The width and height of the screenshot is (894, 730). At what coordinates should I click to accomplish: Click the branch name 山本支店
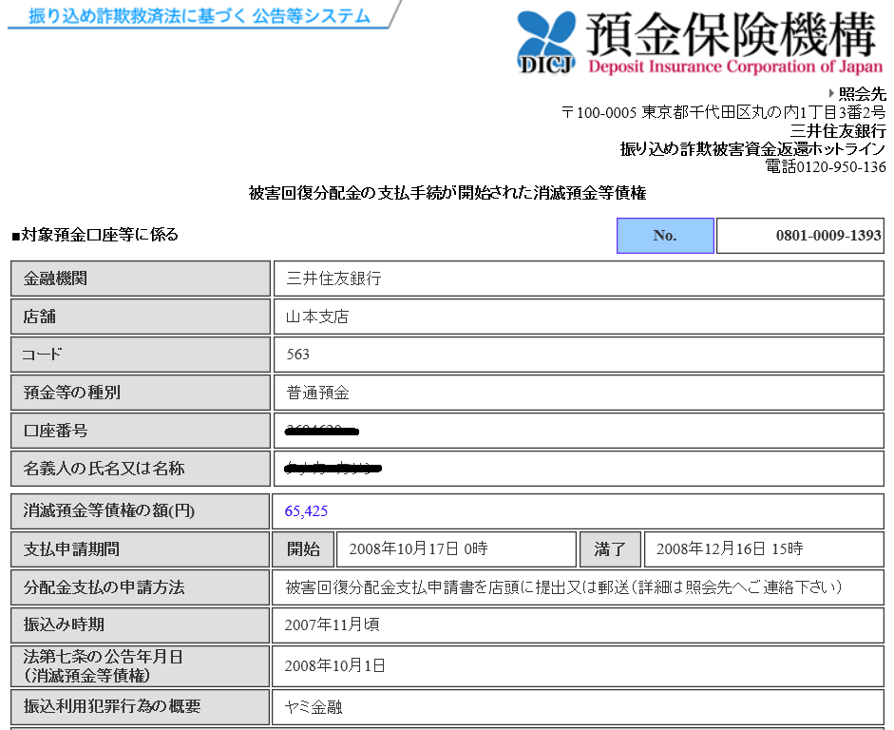[x=317, y=317]
